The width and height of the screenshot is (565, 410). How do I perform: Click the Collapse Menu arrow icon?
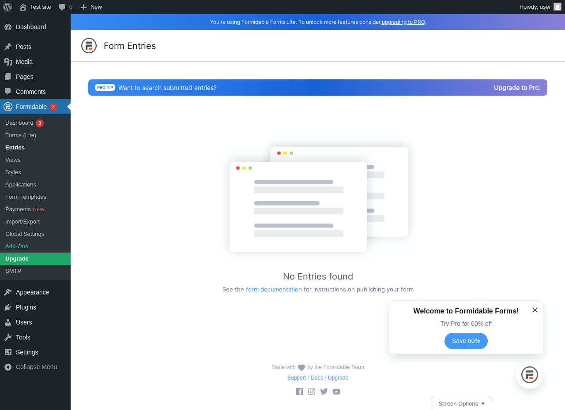point(8,367)
